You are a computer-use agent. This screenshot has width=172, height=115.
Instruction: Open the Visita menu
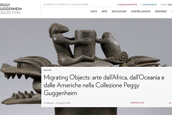pos(94,11)
